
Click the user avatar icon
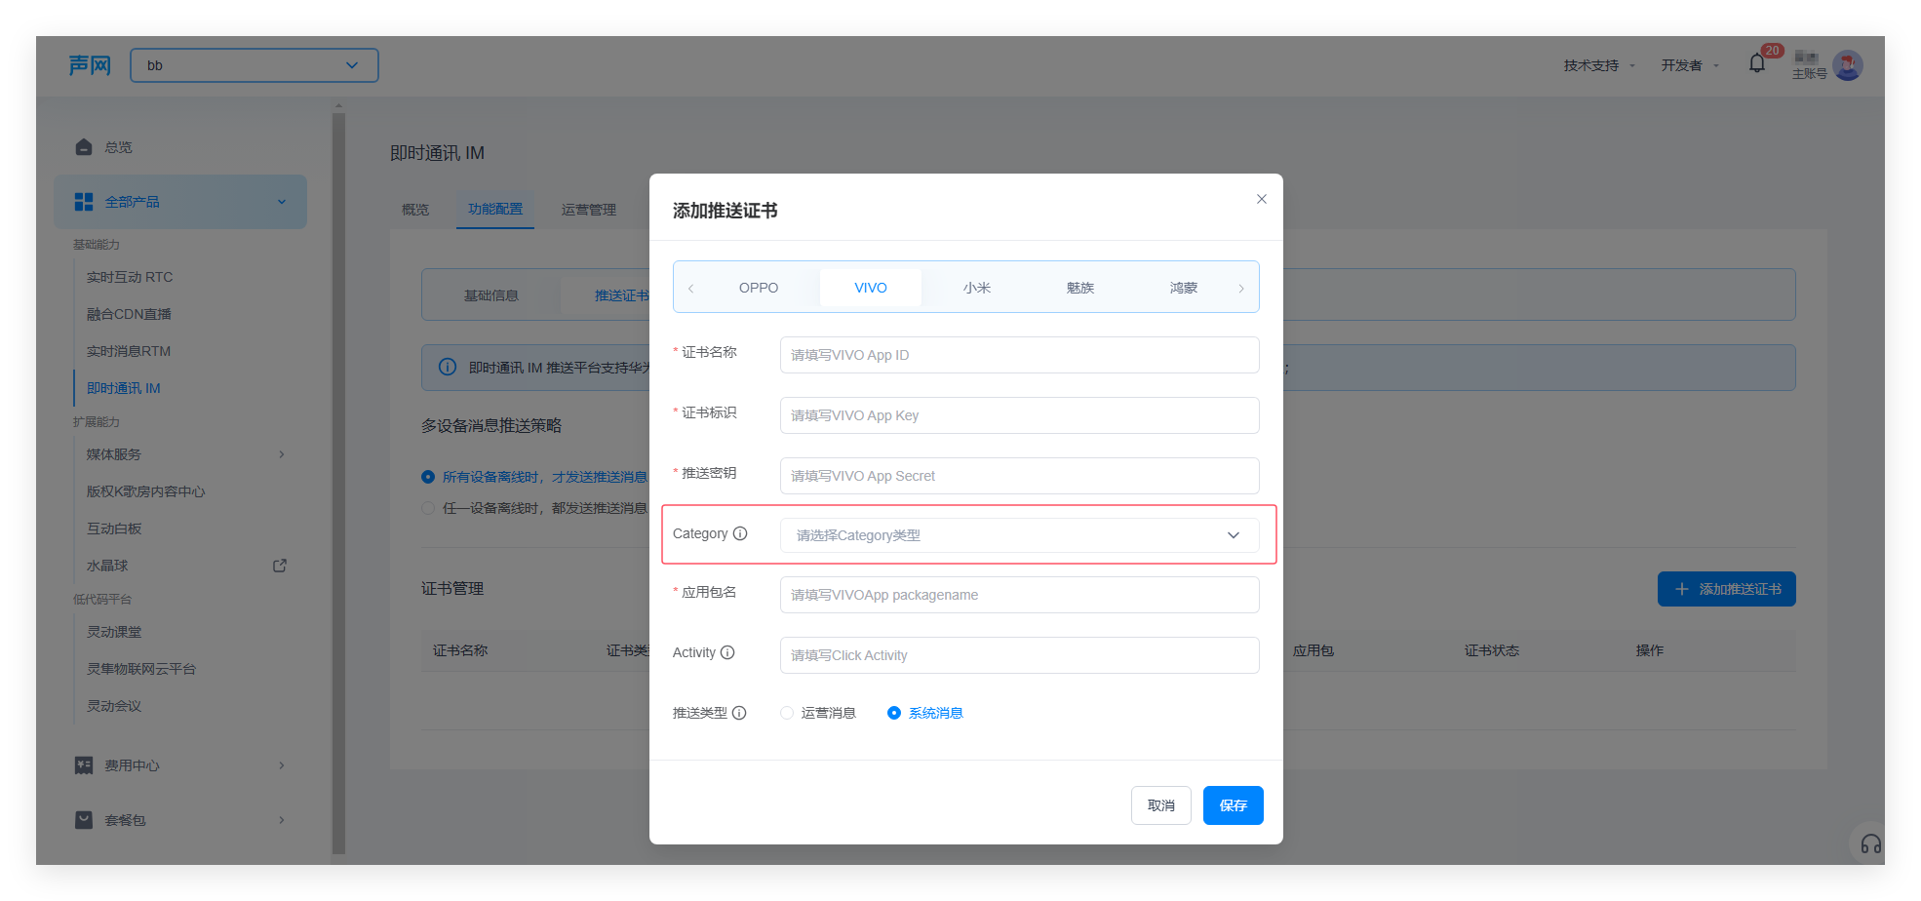point(1847,65)
